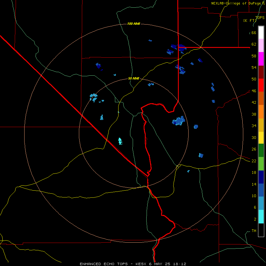Click the legend value "22"

click(254, 161)
